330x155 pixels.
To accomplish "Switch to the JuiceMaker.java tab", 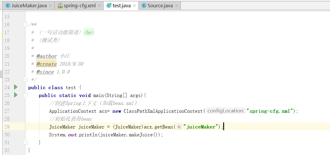I will (29, 6).
